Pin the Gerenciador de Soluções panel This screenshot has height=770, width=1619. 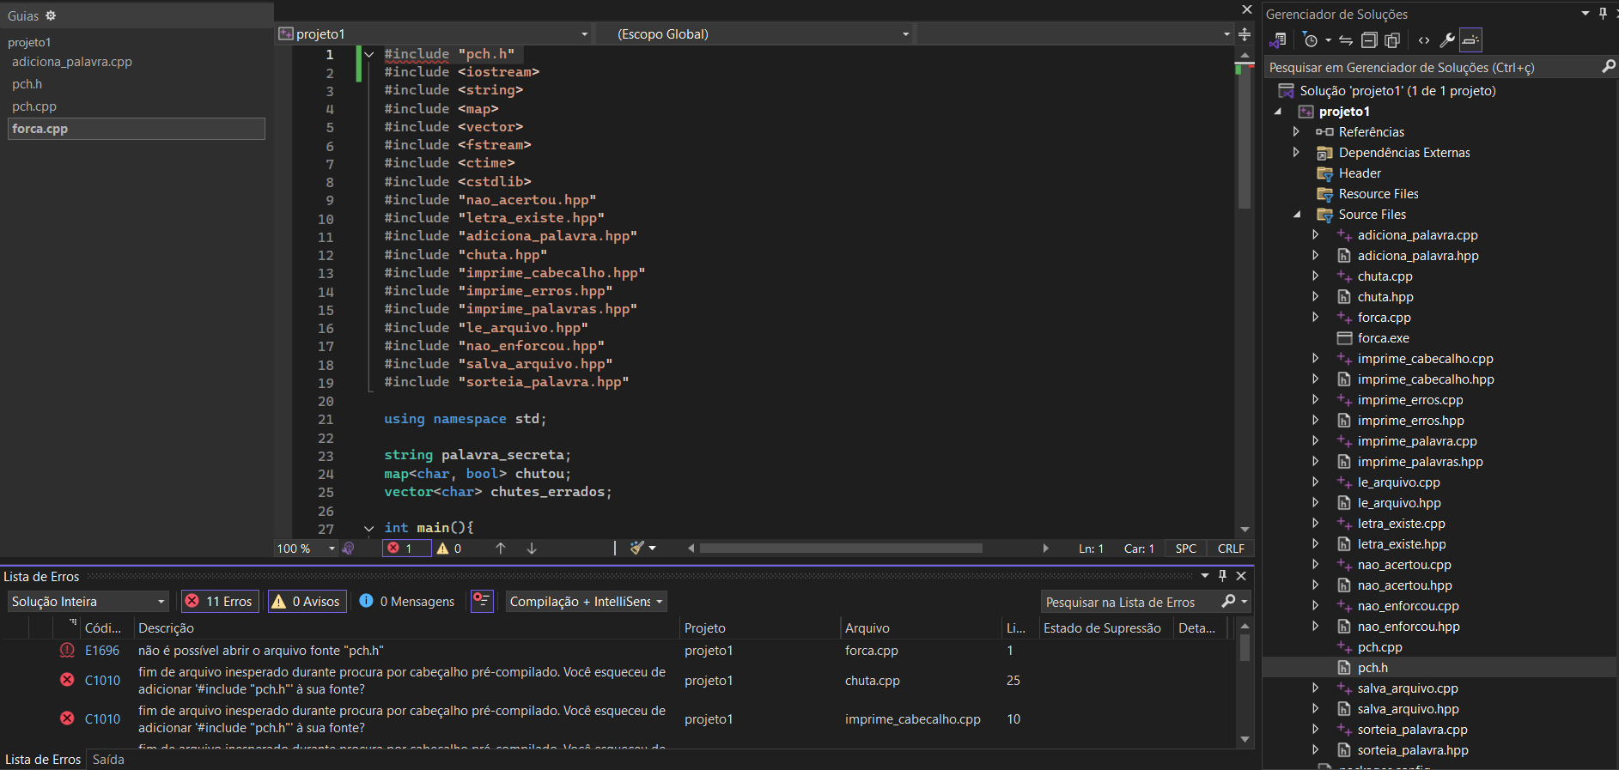pos(1603,13)
